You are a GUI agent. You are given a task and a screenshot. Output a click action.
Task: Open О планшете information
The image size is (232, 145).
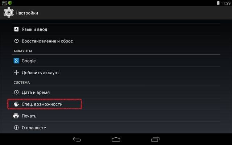[116, 128]
